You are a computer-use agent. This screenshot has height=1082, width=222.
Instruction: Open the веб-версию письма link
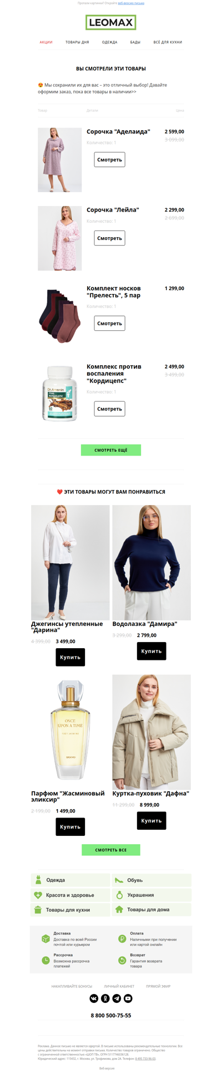[131, 3]
